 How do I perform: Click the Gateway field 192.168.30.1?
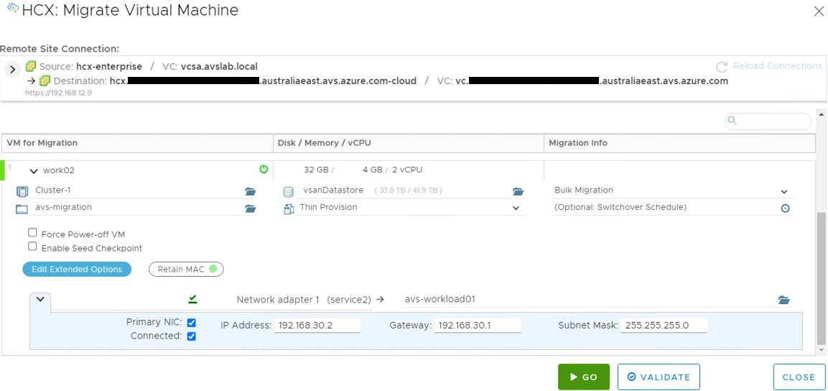[x=478, y=326]
